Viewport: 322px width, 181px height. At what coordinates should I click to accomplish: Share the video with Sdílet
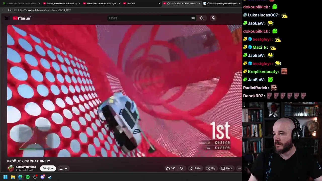click(x=195, y=168)
